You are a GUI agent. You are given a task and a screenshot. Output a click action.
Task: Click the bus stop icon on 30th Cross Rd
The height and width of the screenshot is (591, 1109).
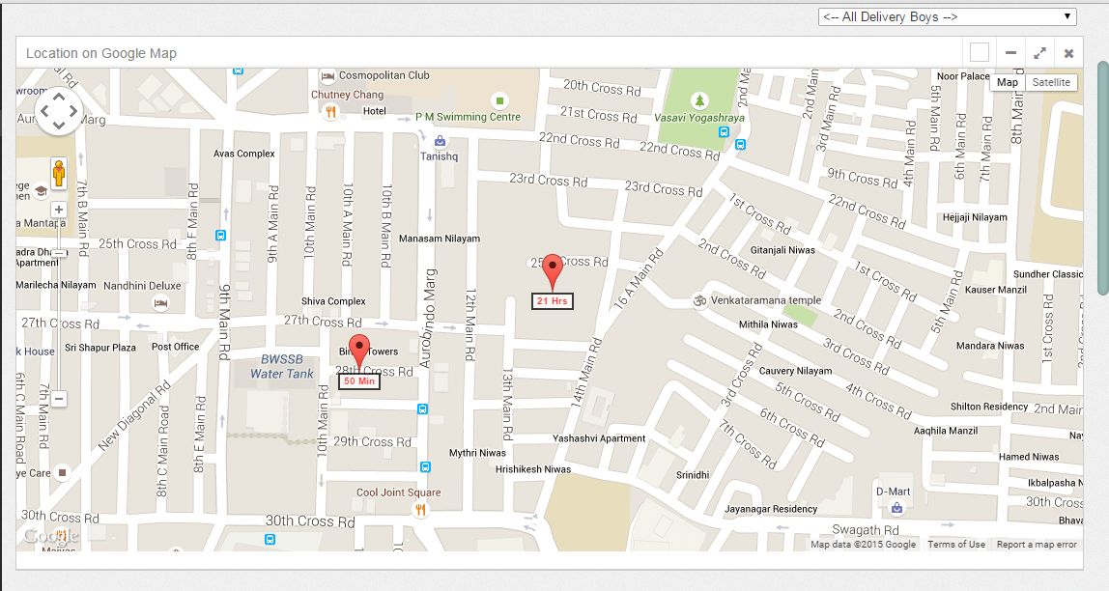[x=270, y=540]
